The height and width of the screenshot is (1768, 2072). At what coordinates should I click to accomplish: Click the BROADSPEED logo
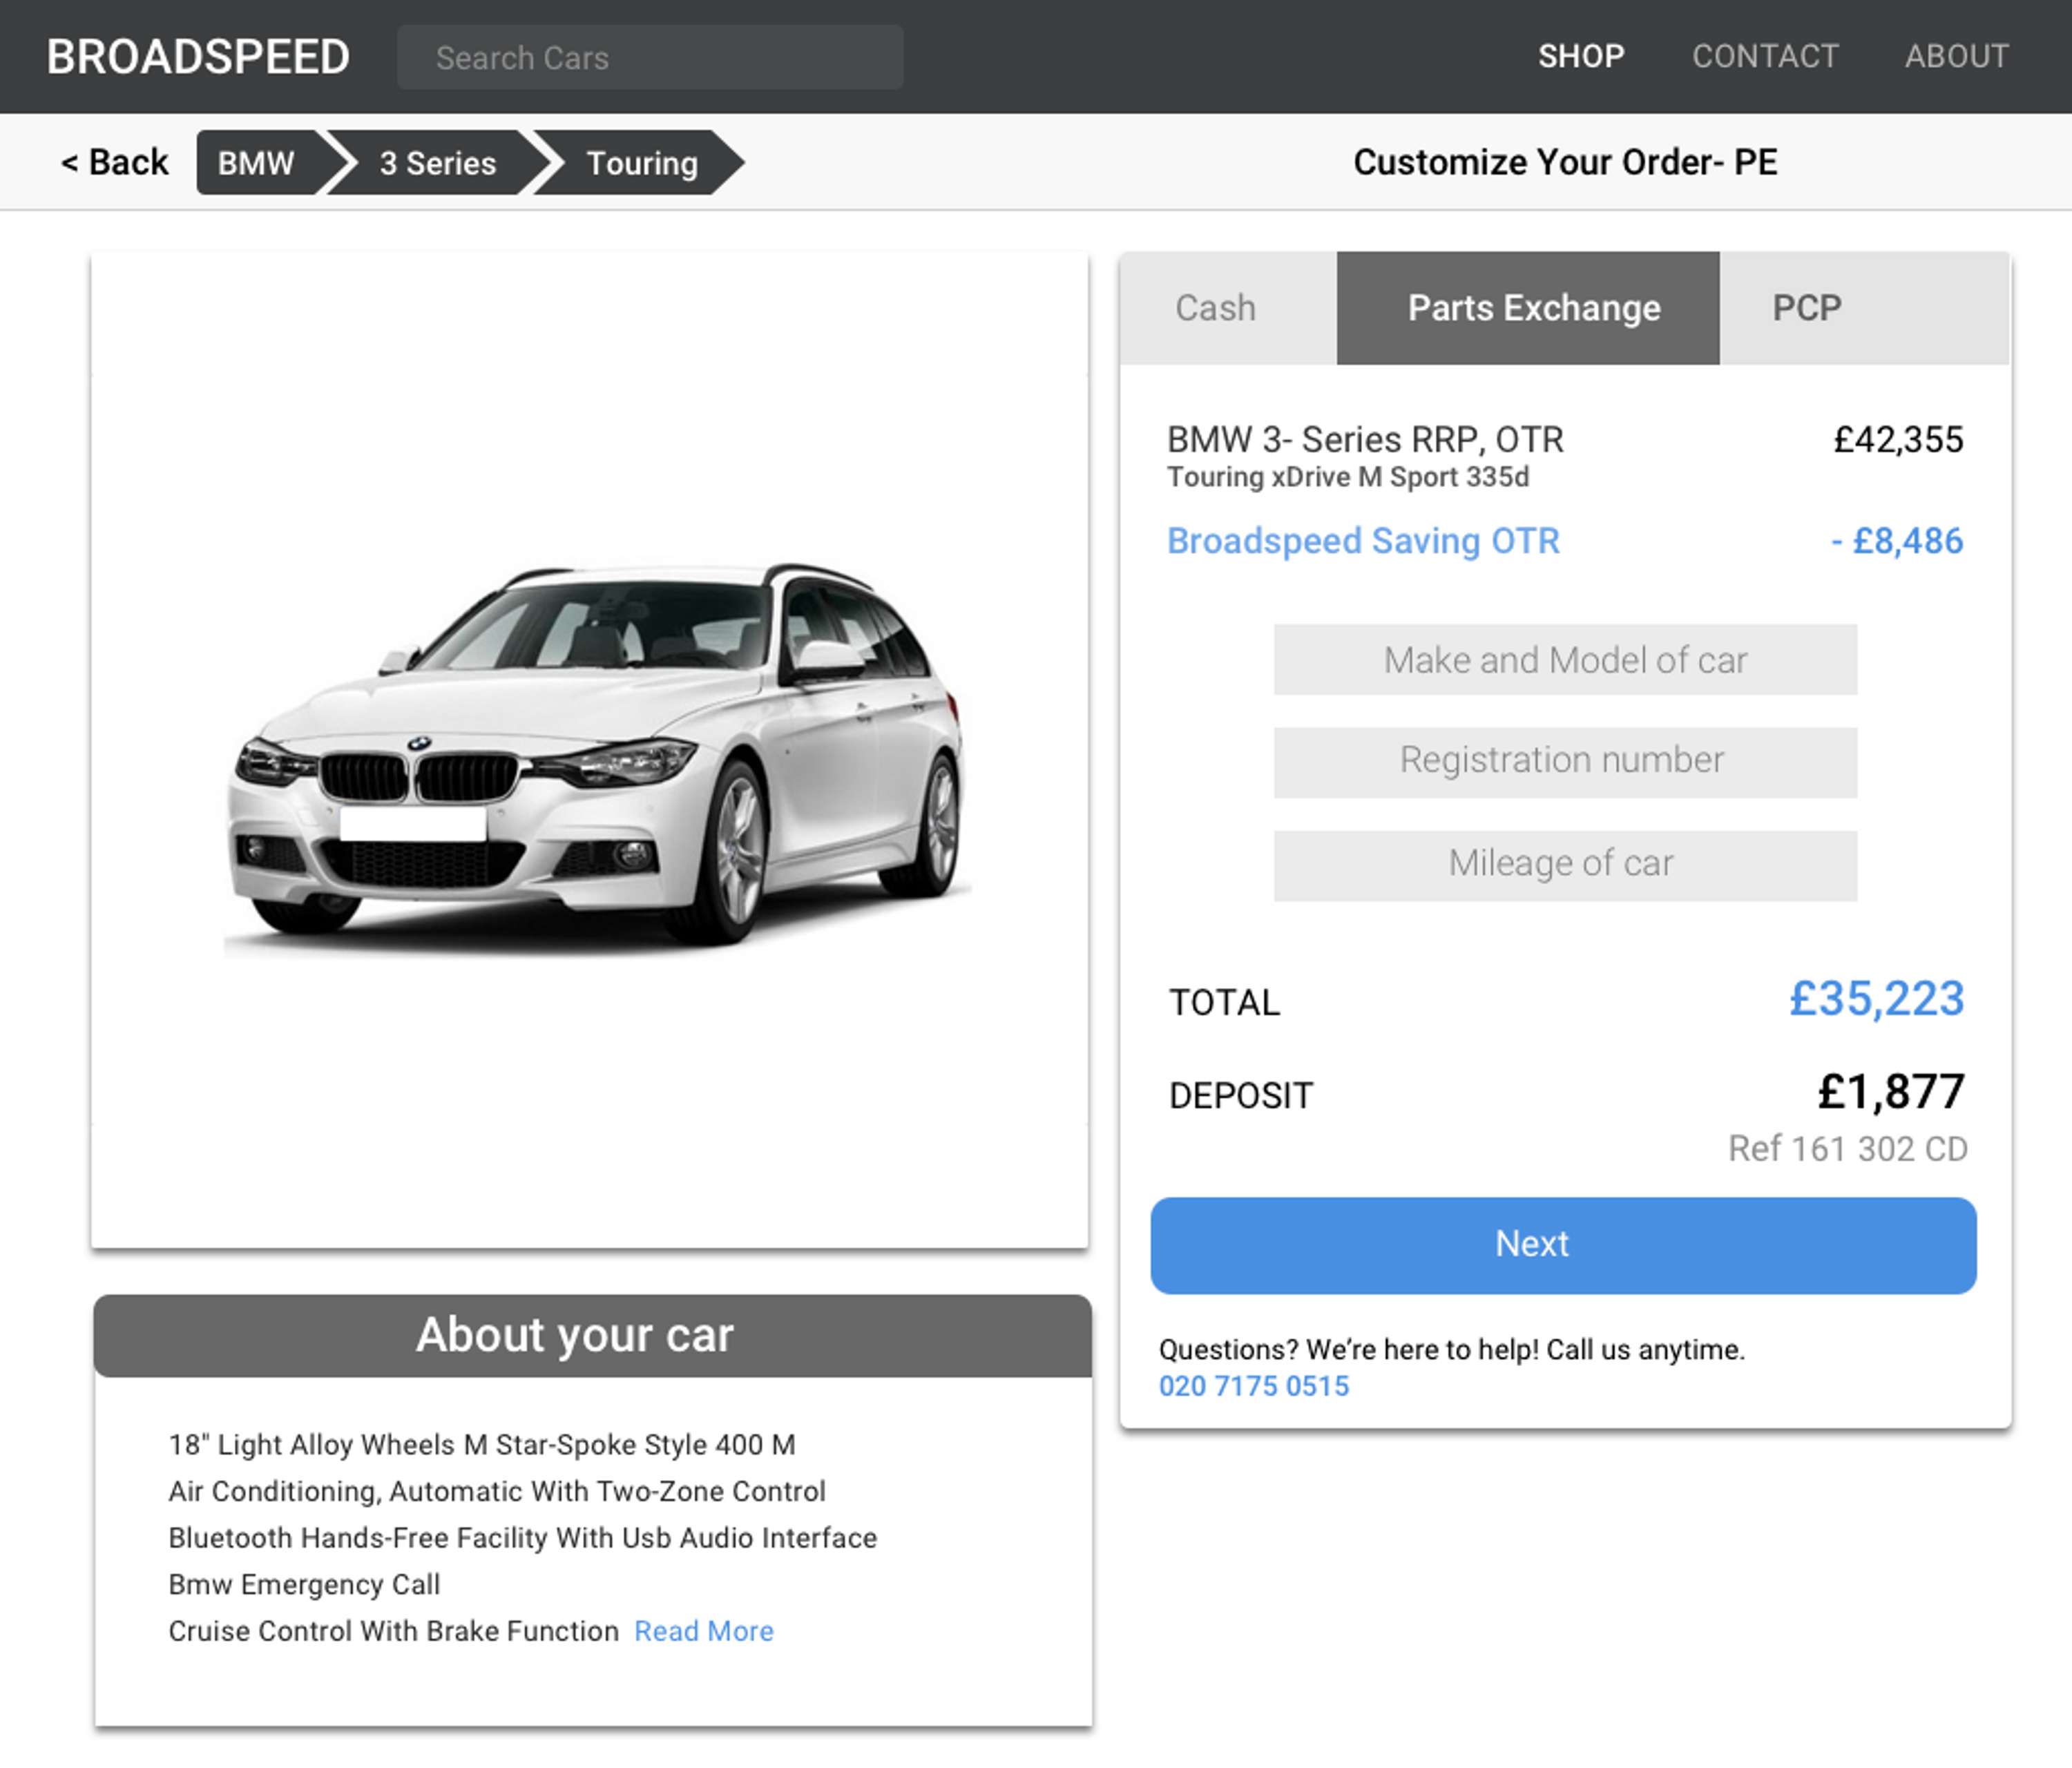198,57
